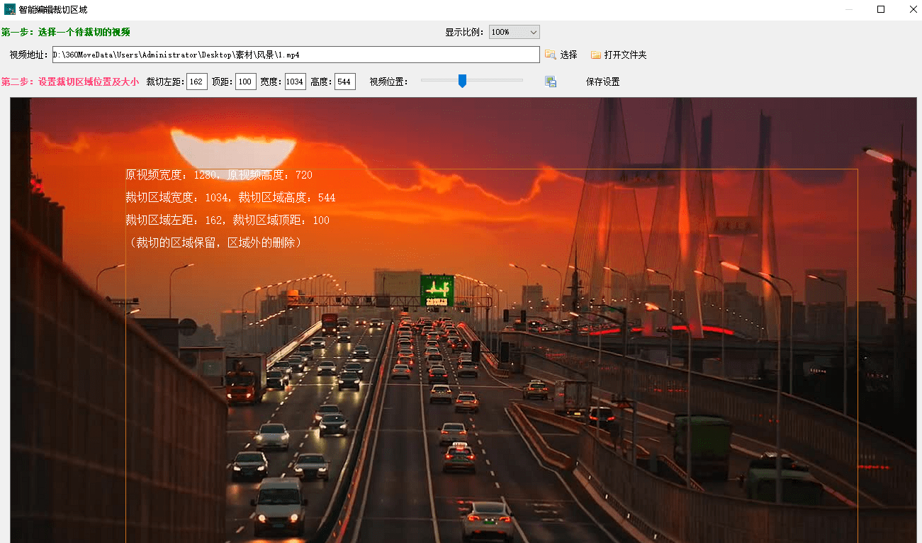Click the right part of the 视频位置 slider track
This screenshot has height=543, width=922.
pyautogui.click(x=495, y=80)
